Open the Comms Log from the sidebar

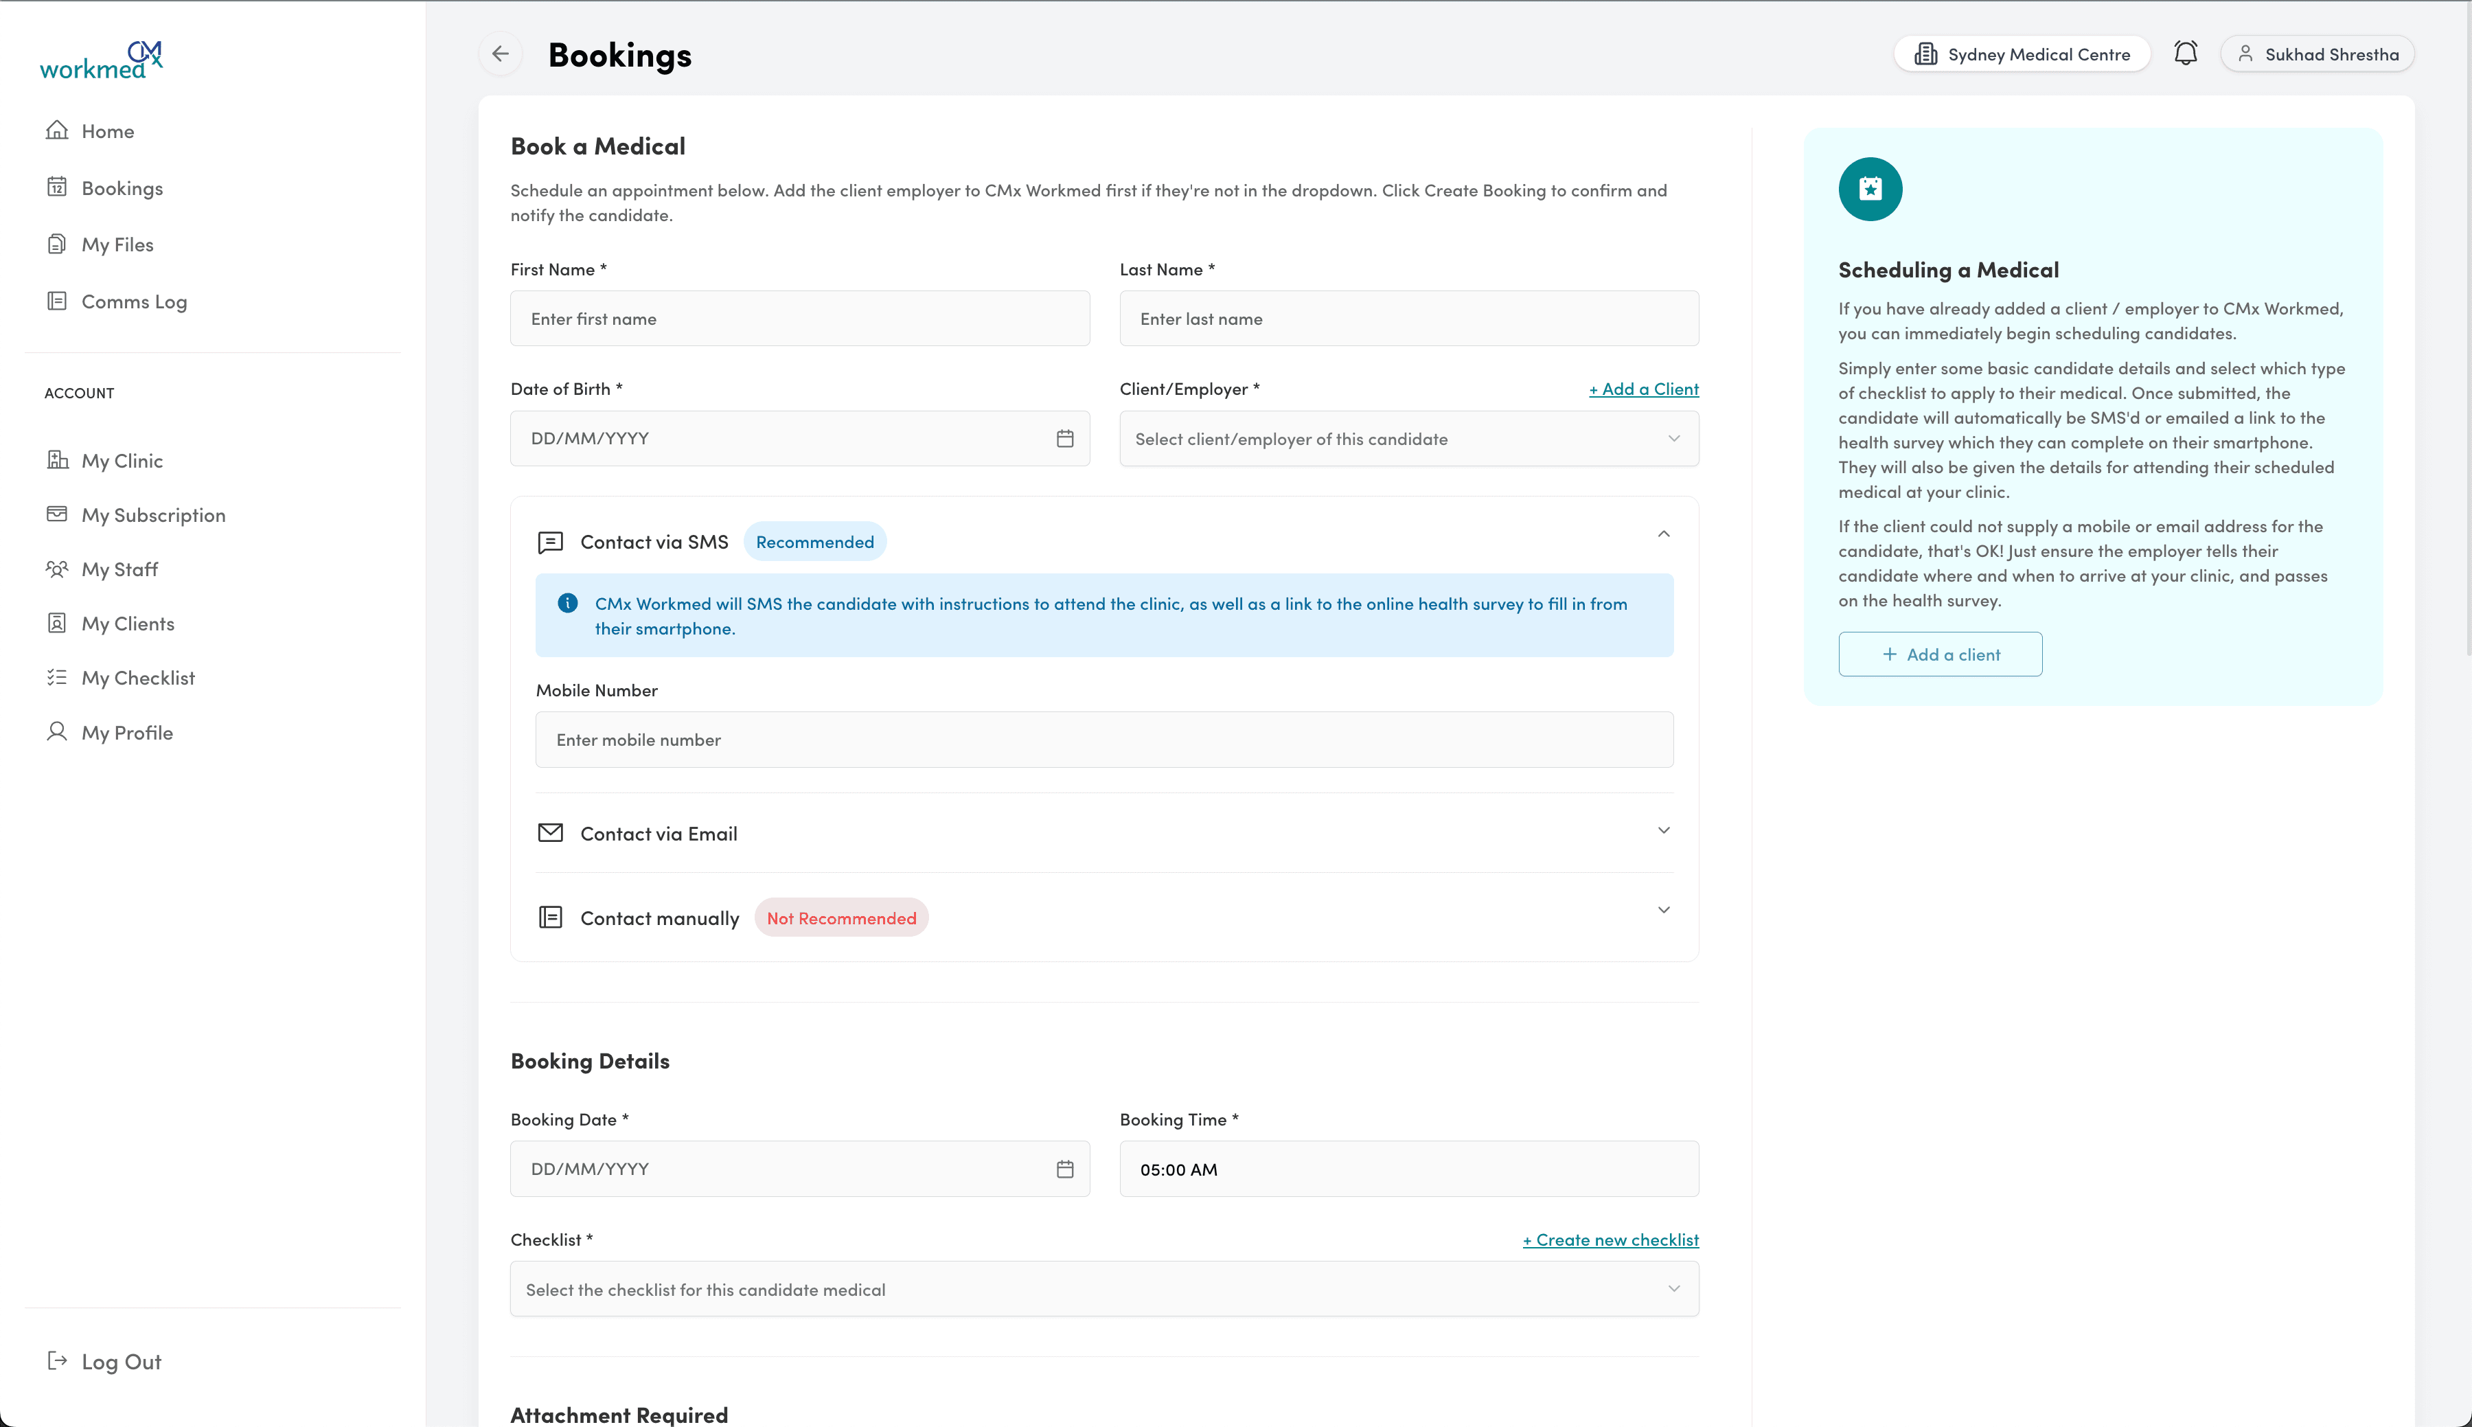pyautogui.click(x=57, y=301)
